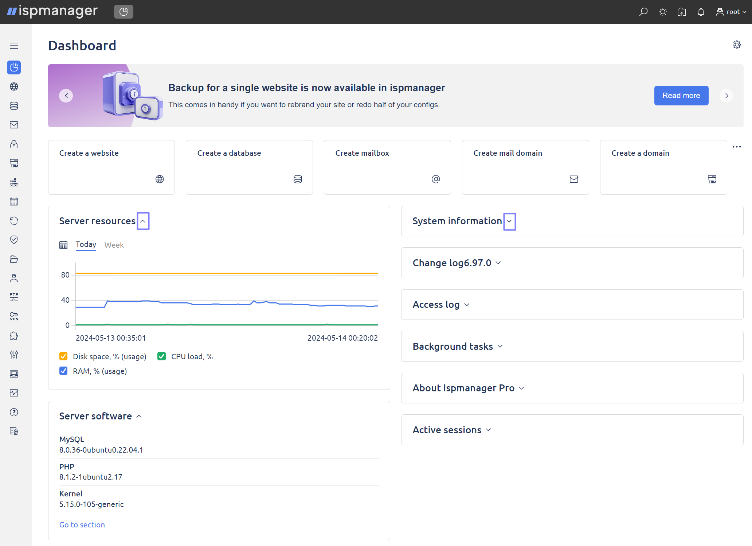The image size is (752, 546).
Task: Open the .COM domains icon in the sidebar
Action: [14, 163]
